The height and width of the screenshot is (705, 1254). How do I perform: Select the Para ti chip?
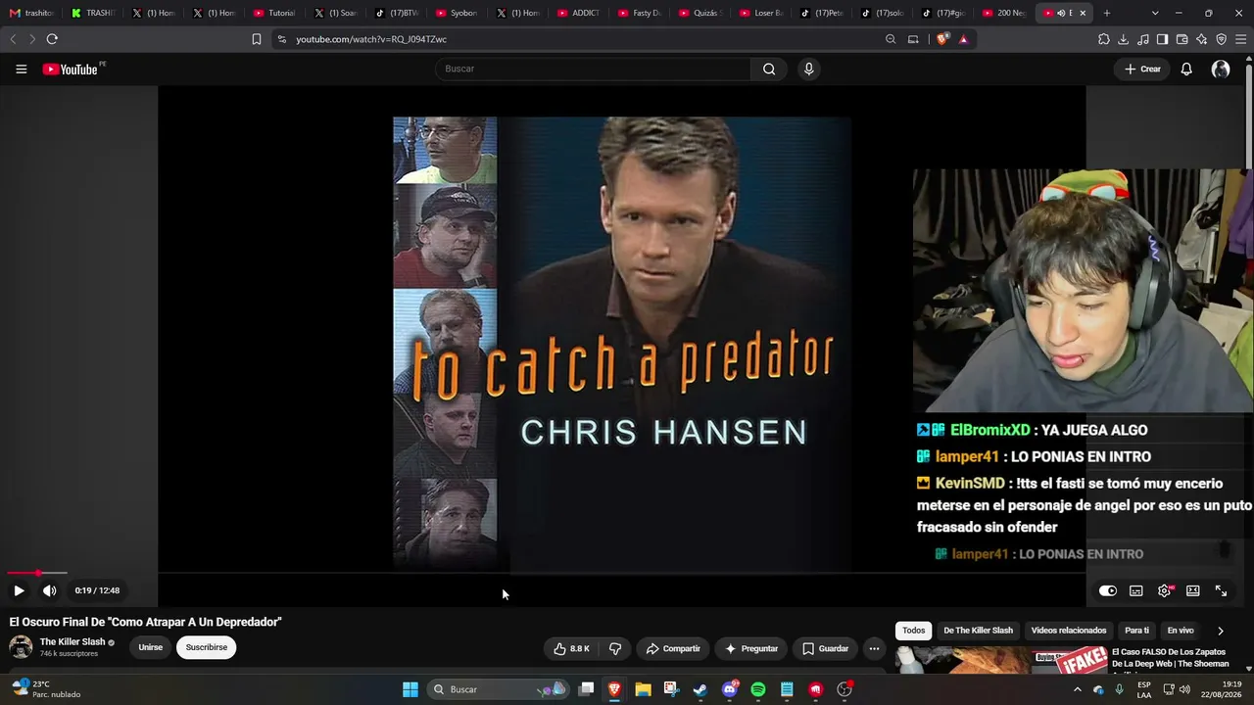pyautogui.click(x=1136, y=631)
